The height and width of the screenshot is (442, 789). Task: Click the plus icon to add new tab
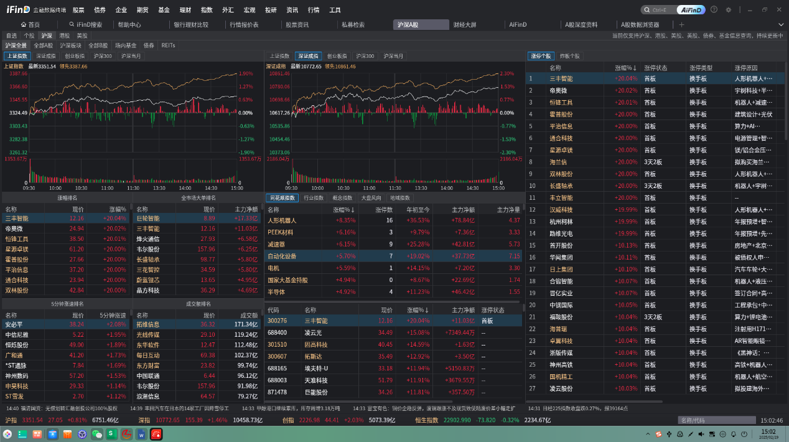tap(681, 25)
